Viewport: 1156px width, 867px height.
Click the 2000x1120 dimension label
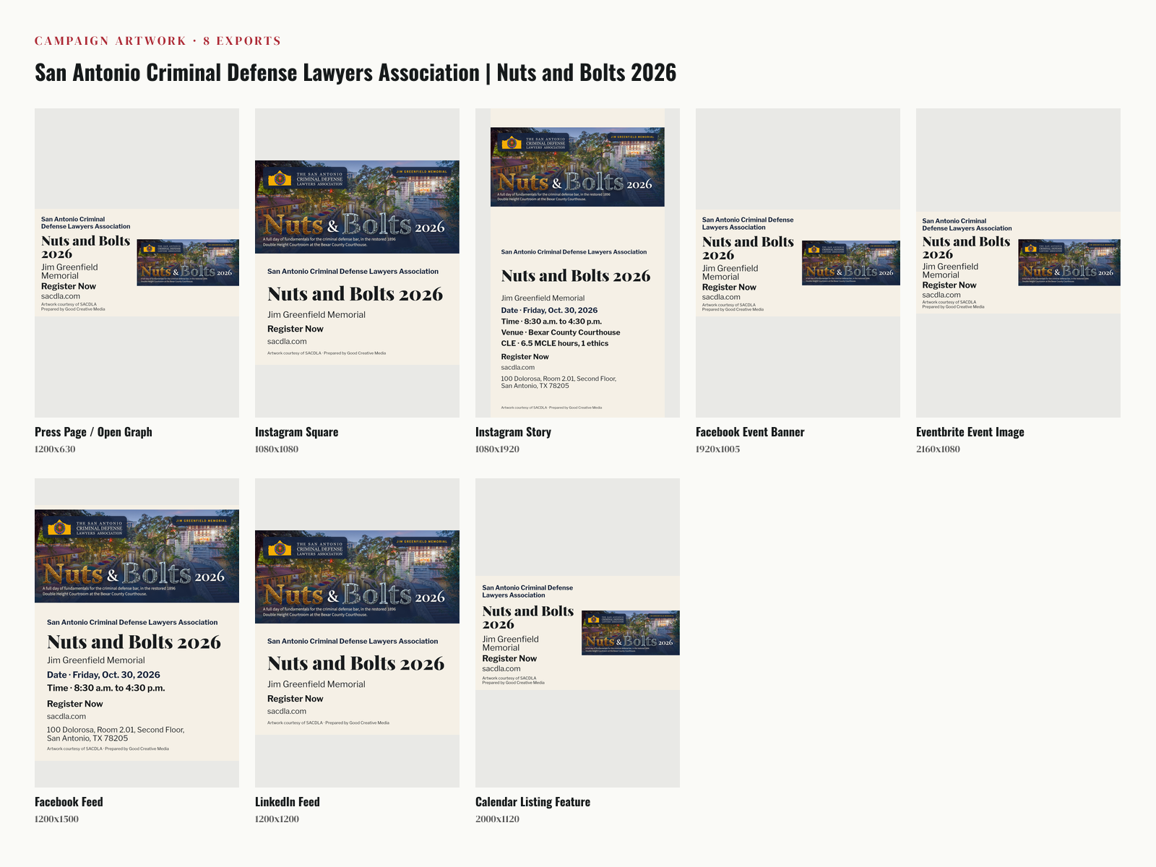pyautogui.click(x=497, y=819)
